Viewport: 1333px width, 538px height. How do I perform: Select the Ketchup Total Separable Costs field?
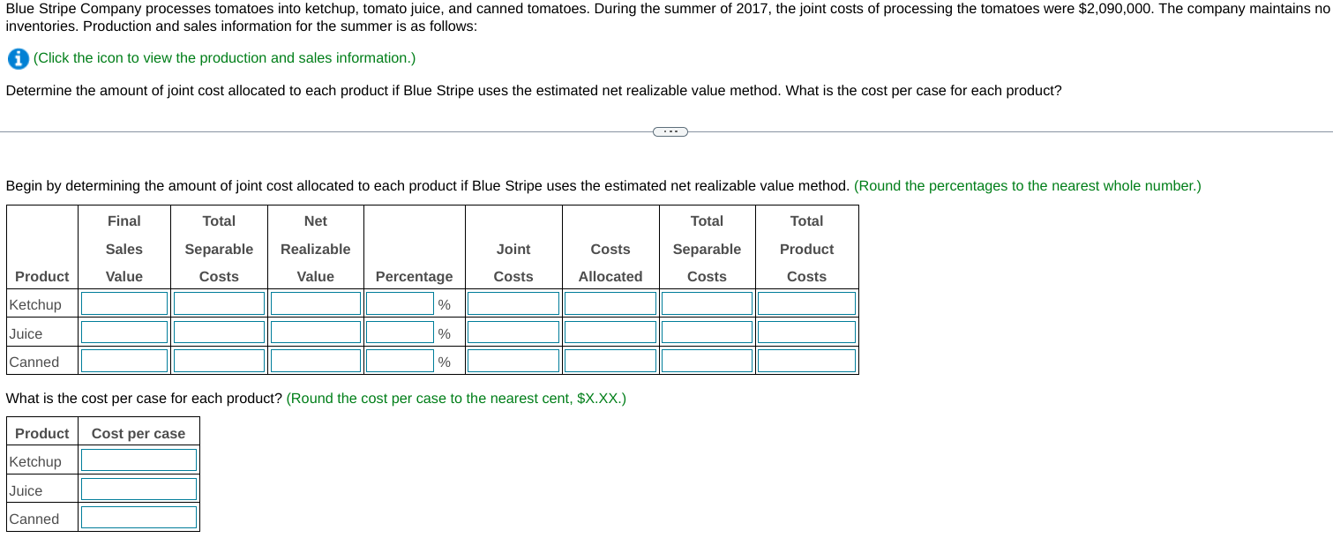(x=219, y=303)
